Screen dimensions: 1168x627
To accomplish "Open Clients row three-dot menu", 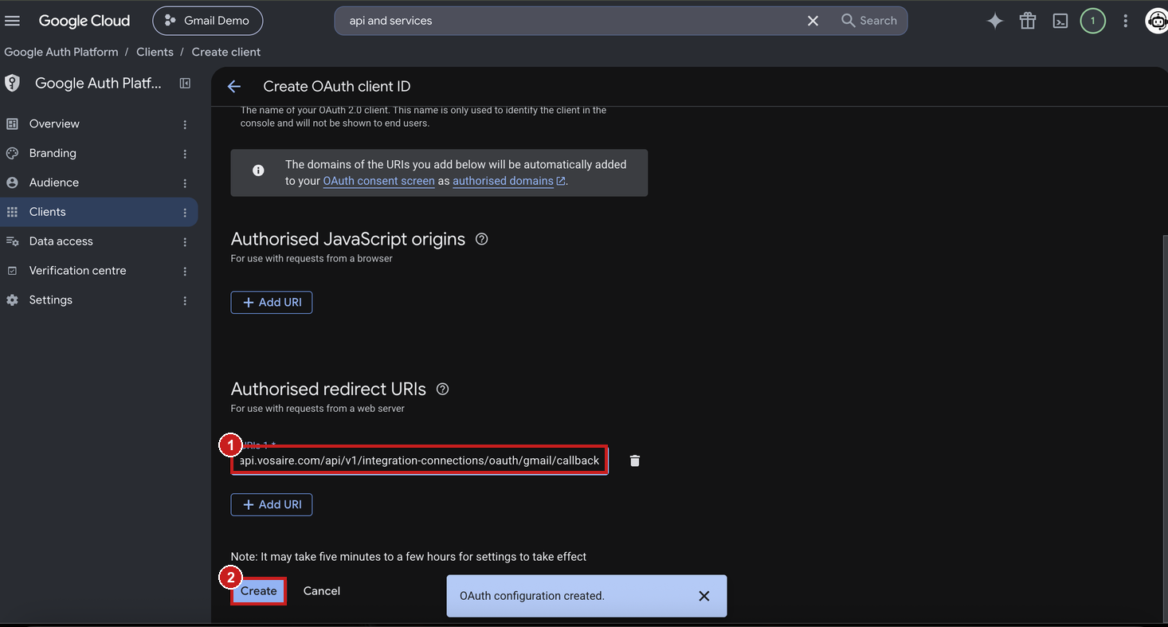I will coord(185,213).
